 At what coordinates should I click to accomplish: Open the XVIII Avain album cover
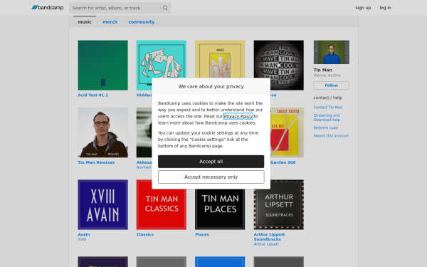pos(102,204)
